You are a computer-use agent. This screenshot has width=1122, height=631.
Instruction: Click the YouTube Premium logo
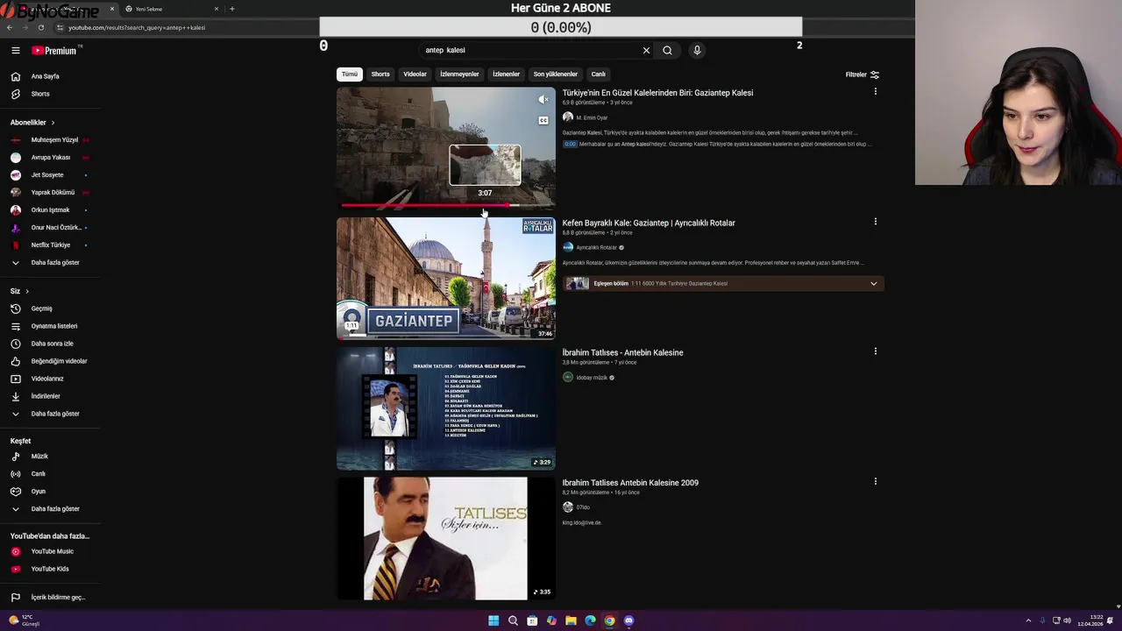54,51
